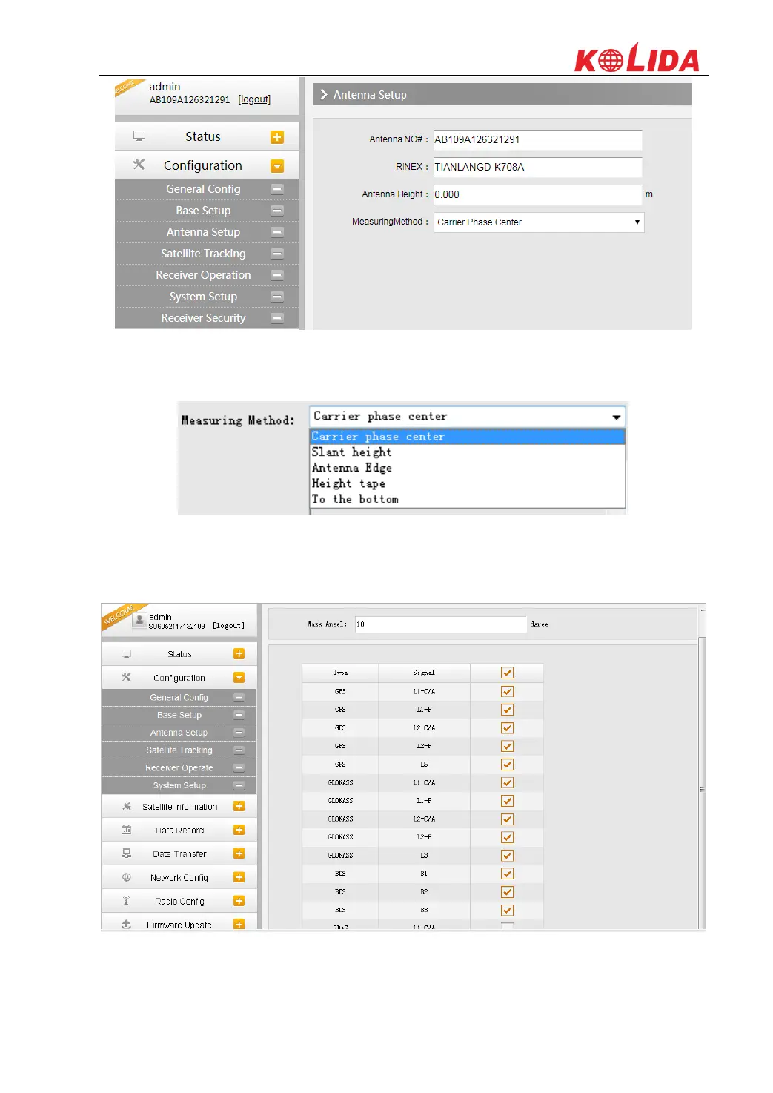Toggle the BDS B1 signal checkbox
Image resolution: width=773 pixels, height=1093 pixels.
tap(507, 874)
